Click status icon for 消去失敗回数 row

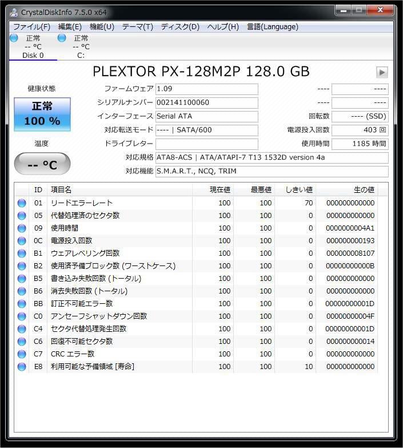pyautogui.click(x=22, y=291)
